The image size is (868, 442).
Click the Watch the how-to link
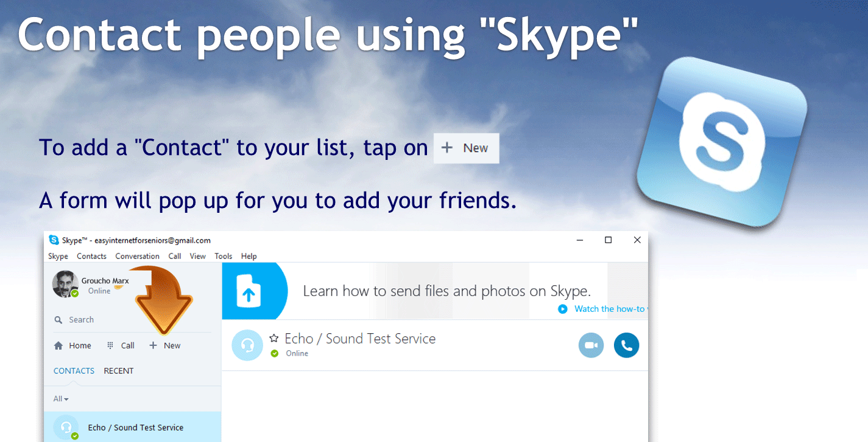609,309
